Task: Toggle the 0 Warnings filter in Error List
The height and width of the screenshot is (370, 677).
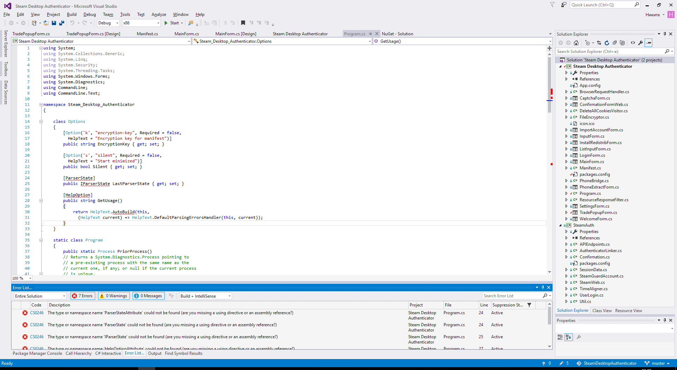Action: coord(114,296)
